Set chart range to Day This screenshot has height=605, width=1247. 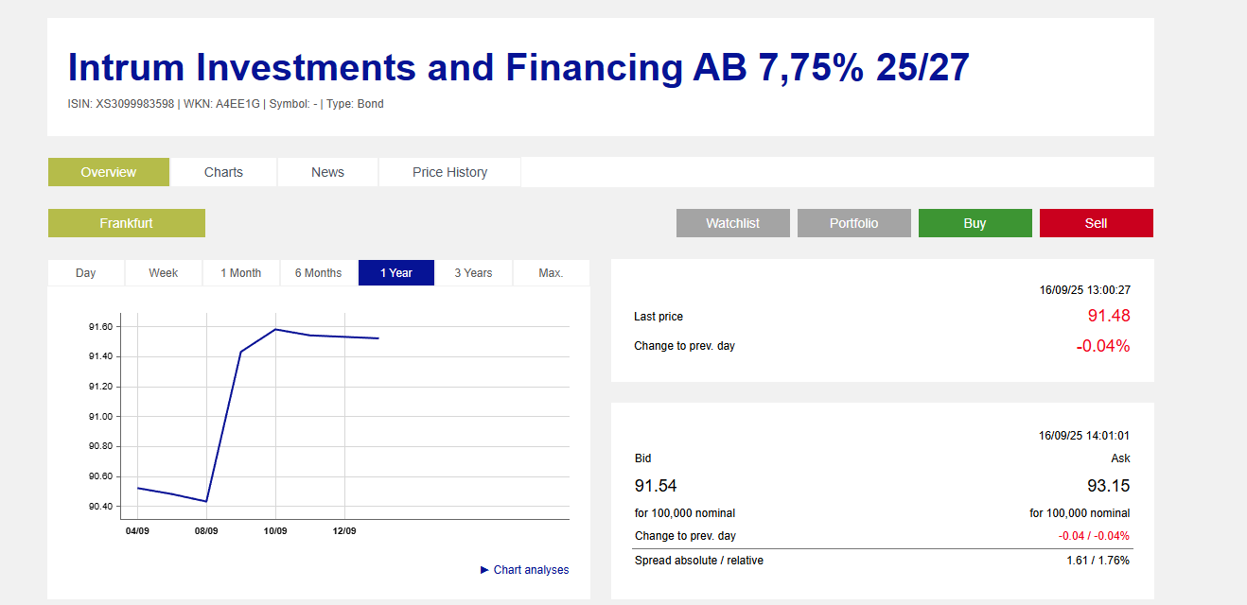click(x=86, y=273)
